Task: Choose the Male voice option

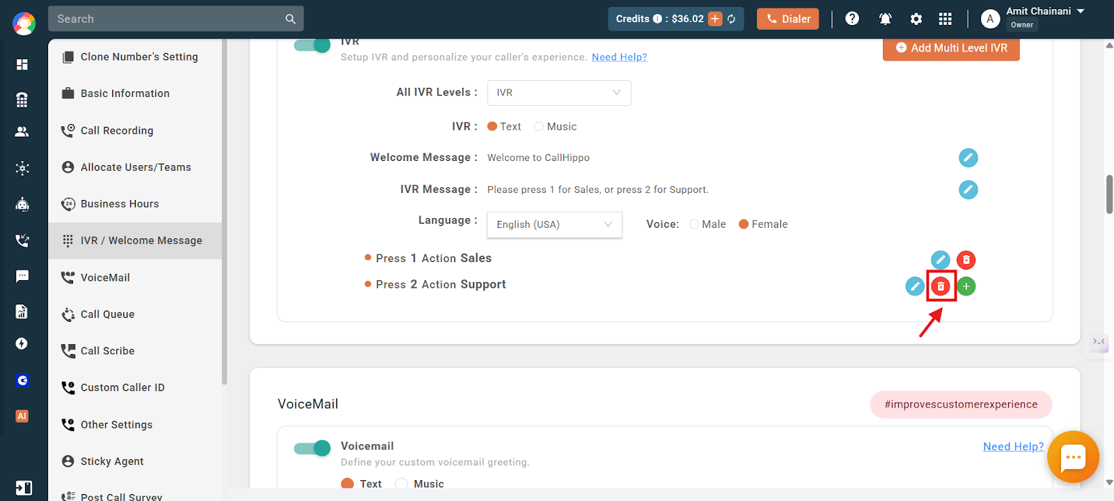Action: [694, 224]
